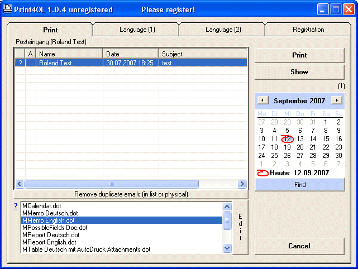Select September 26 in the calendar

[287, 156]
